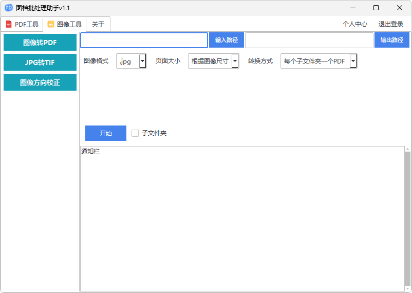Click the TD app logo icon
412x293 pixels.
click(x=9, y=8)
